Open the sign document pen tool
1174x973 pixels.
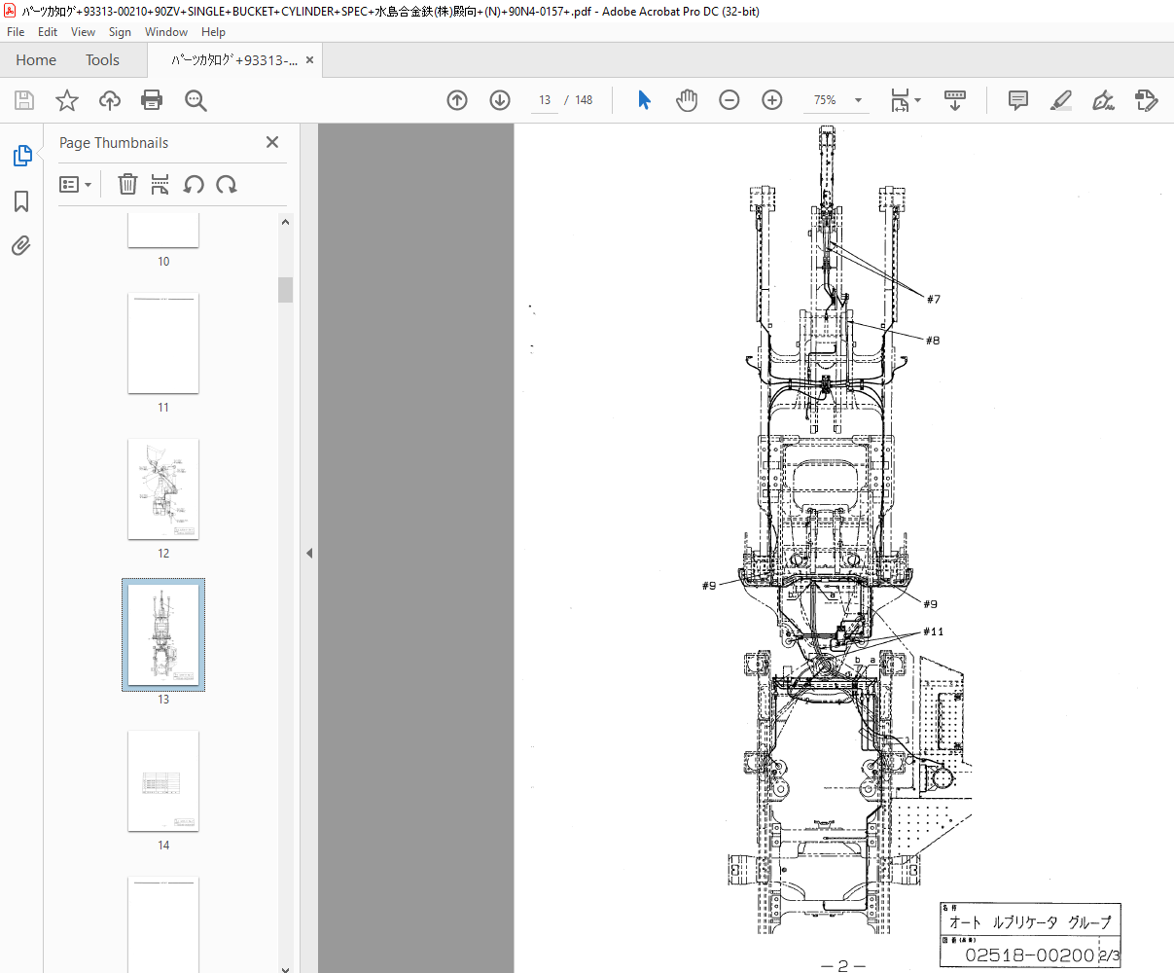pos(1104,100)
